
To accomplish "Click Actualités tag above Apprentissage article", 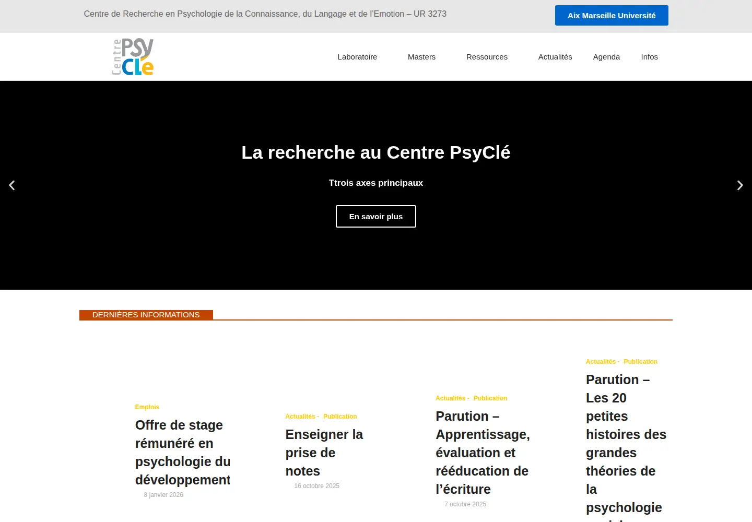I will pos(451,398).
